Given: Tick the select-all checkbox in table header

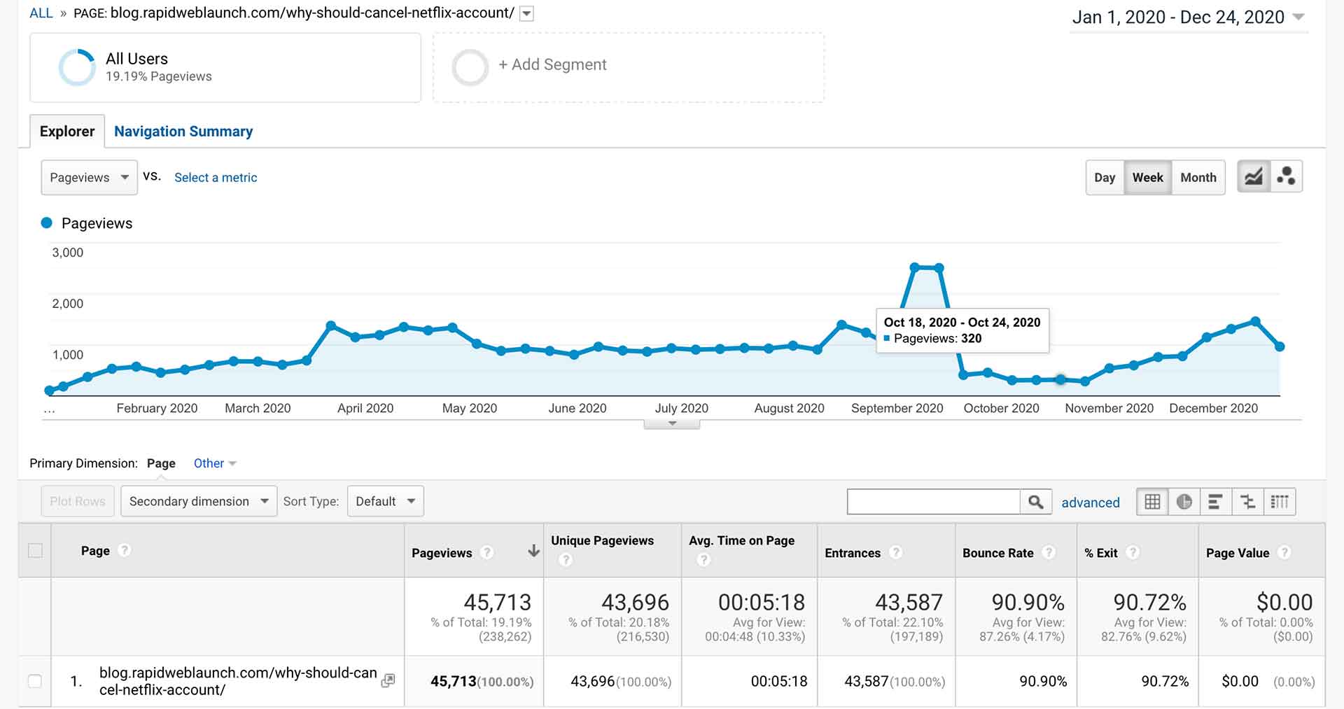Looking at the screenshot, I should point(35,550).
